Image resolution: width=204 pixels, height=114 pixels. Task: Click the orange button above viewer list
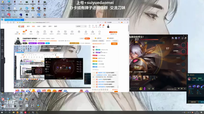point(114,44)
